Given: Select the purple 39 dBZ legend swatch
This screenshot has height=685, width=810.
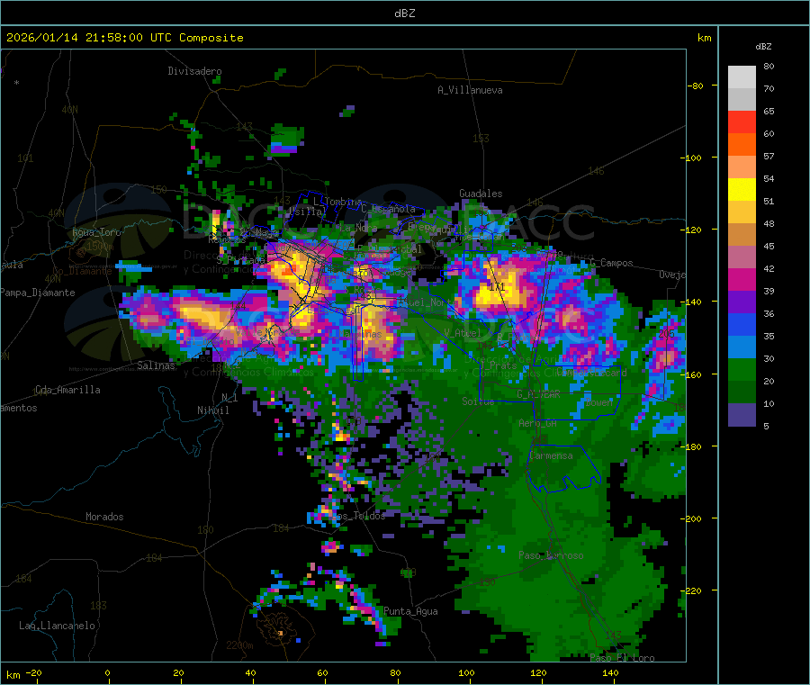Looking at the screenshot, I should tap(742, 302).
